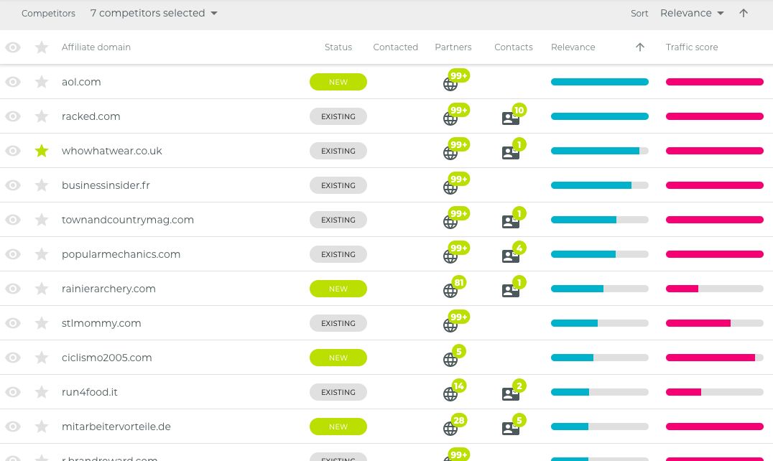The image size is (773, 461).
Task: Click the Affiliate domain column header
Action: click(x=96, y=47)
